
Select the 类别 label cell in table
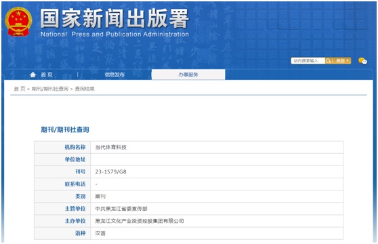point(62,197)
